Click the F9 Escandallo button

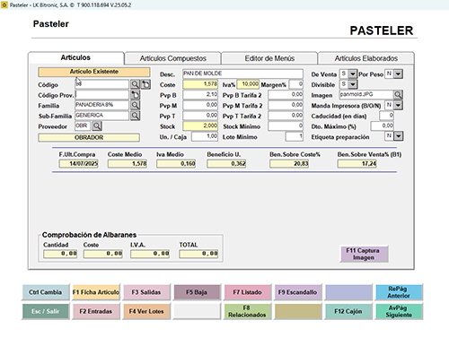pos(297,292)
